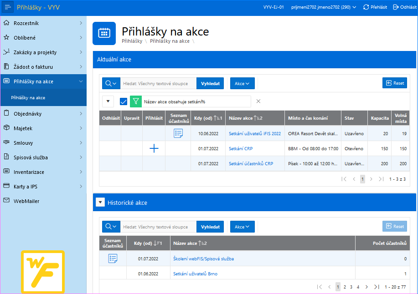Screen dimensions: 418x294
Task: Click the Zakázky a projekty icon
Action: click(x=6, y=52)
